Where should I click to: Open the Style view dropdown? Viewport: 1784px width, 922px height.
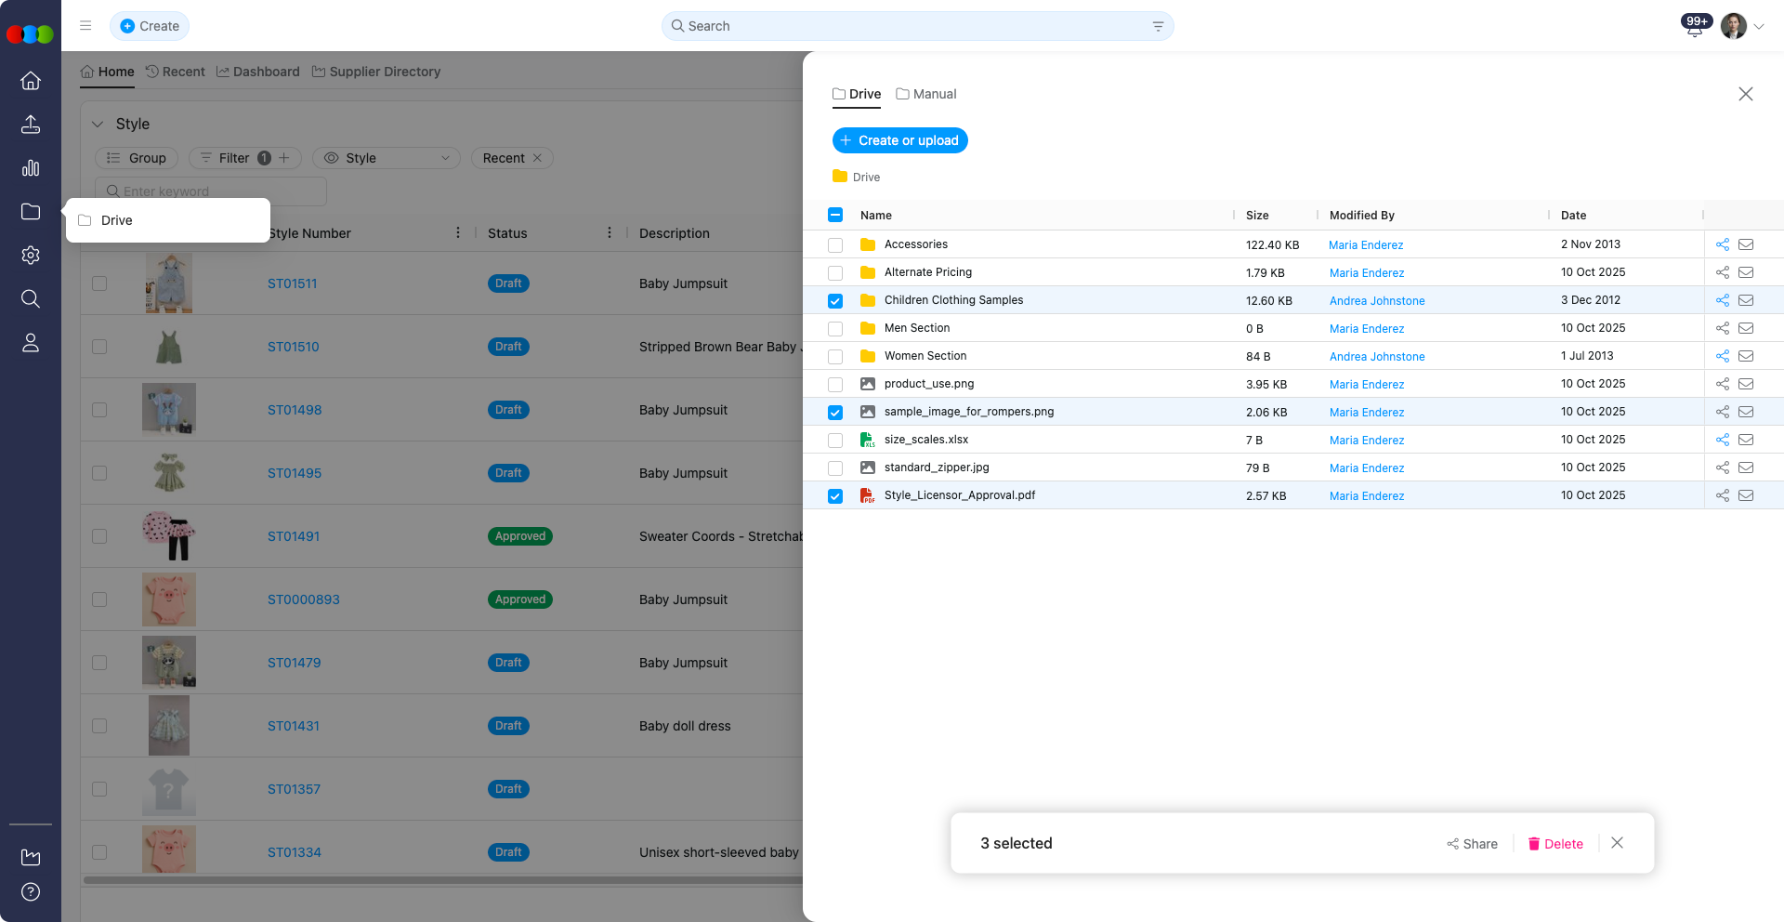[387, 158]
